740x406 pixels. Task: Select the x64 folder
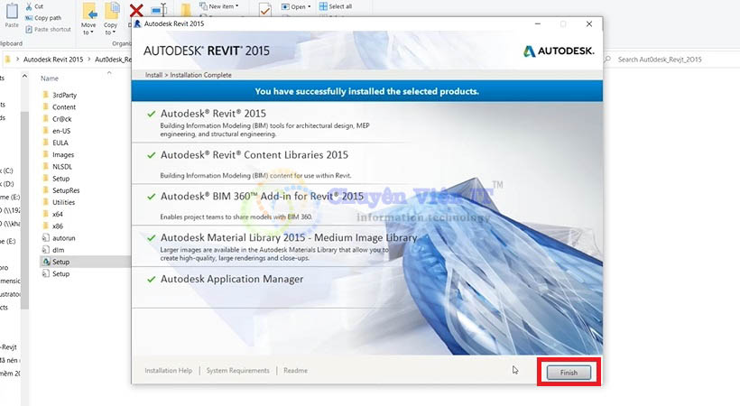(x=58, y=214)
